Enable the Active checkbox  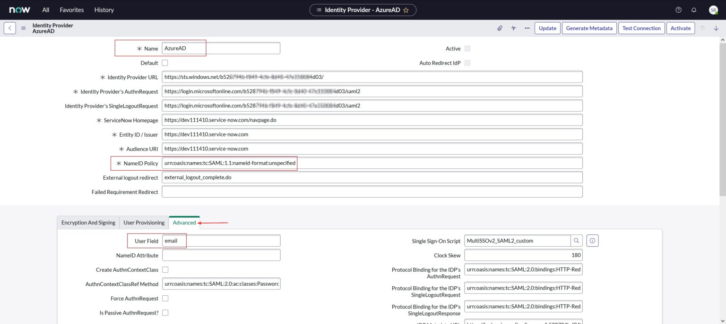click(x=466, y=48)
